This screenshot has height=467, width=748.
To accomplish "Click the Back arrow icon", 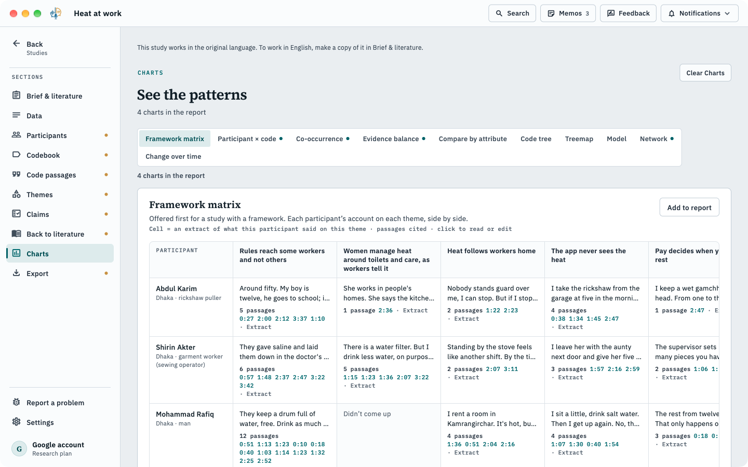I will [x=16, y=44].
